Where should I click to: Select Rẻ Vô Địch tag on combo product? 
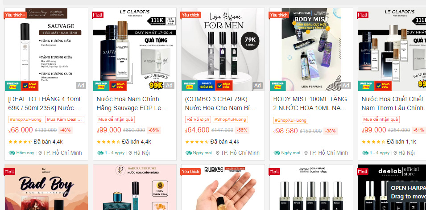point(198,119)
